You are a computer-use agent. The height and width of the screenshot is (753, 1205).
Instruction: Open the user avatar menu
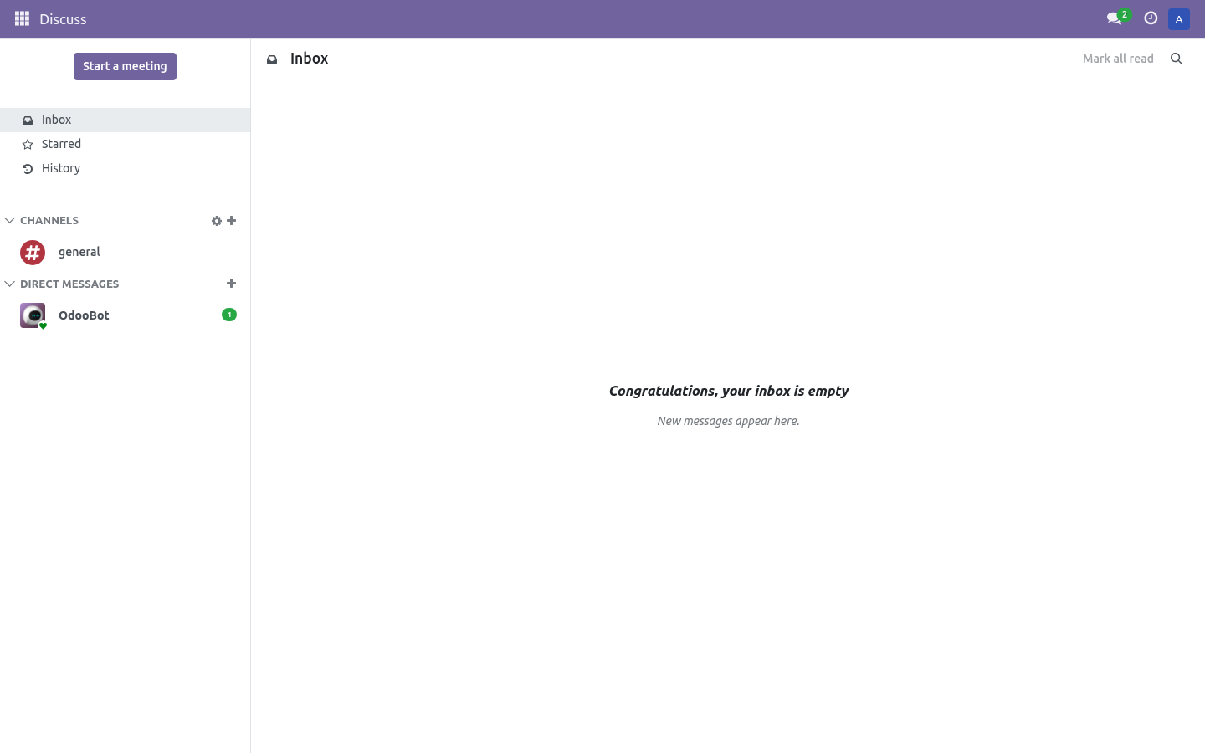tap(1179, 19)
